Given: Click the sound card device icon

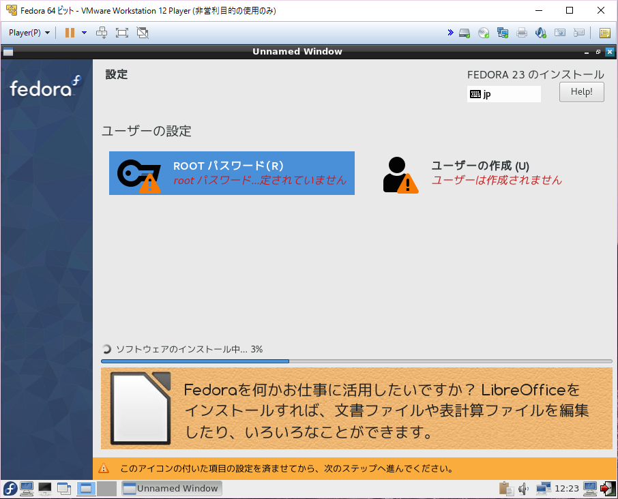Looking at the screenshot, I should pos(541,33).
